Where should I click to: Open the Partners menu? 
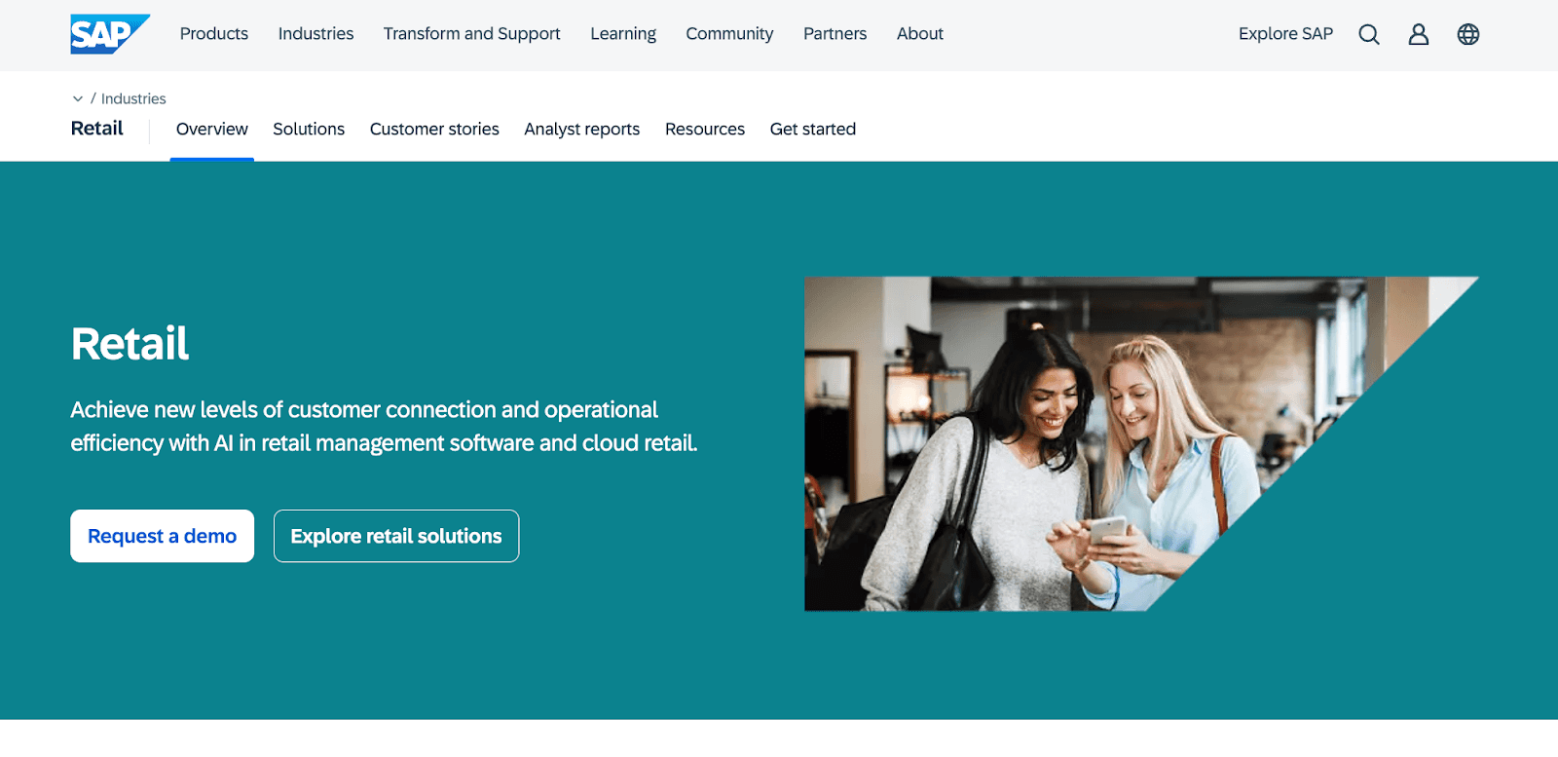[835, 34]
